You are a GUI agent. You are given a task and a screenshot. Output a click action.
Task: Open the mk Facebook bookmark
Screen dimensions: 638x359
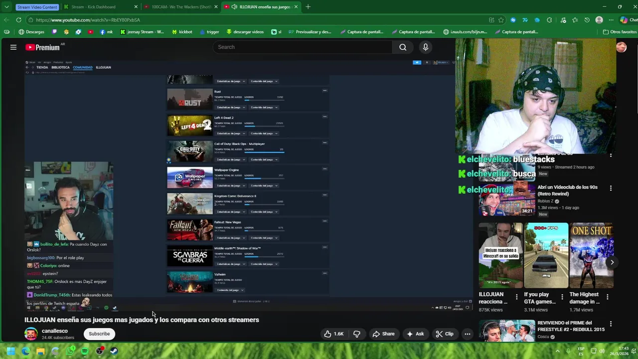pyautogui.click(x=106, y=32)
